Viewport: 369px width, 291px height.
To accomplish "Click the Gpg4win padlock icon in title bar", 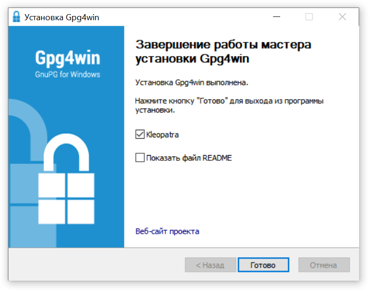I will pyautogui.click(x=16, y=17).
